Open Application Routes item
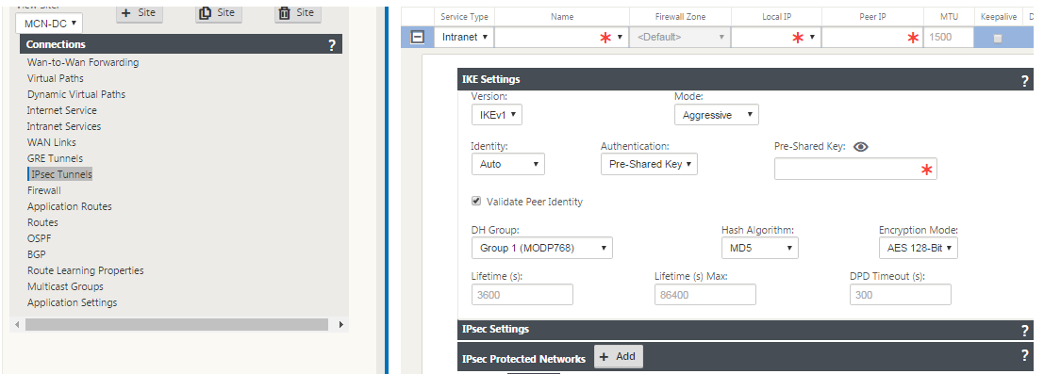 pos(69,206)
